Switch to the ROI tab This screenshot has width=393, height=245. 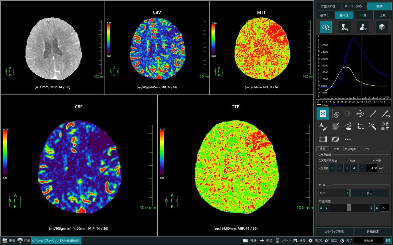(336, 149)
